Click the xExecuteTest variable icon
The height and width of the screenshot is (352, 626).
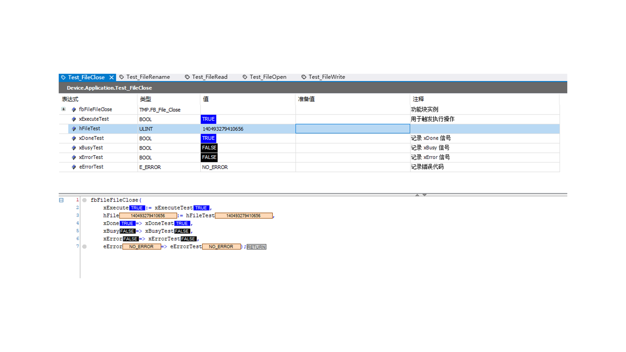74,119
